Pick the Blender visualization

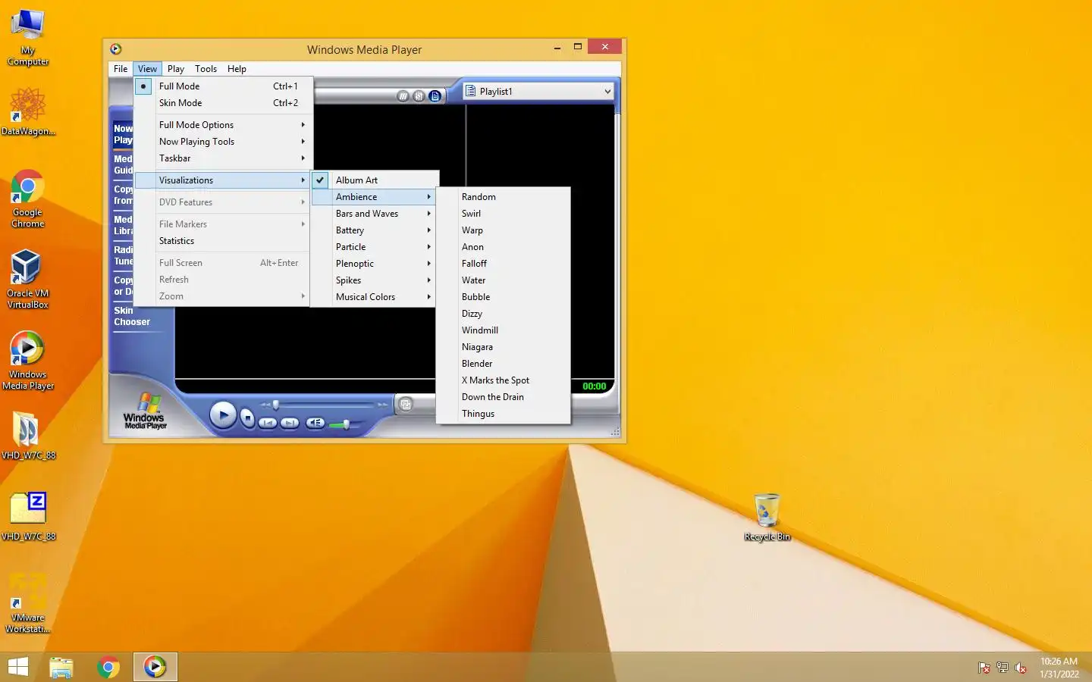pos(503,364)
